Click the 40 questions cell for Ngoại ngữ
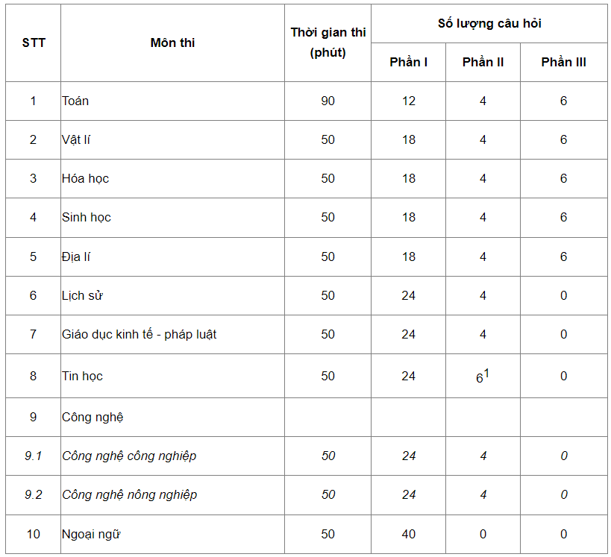Image resolution: width=611 pixels, height=557 pixels. (x=408, y=534)
